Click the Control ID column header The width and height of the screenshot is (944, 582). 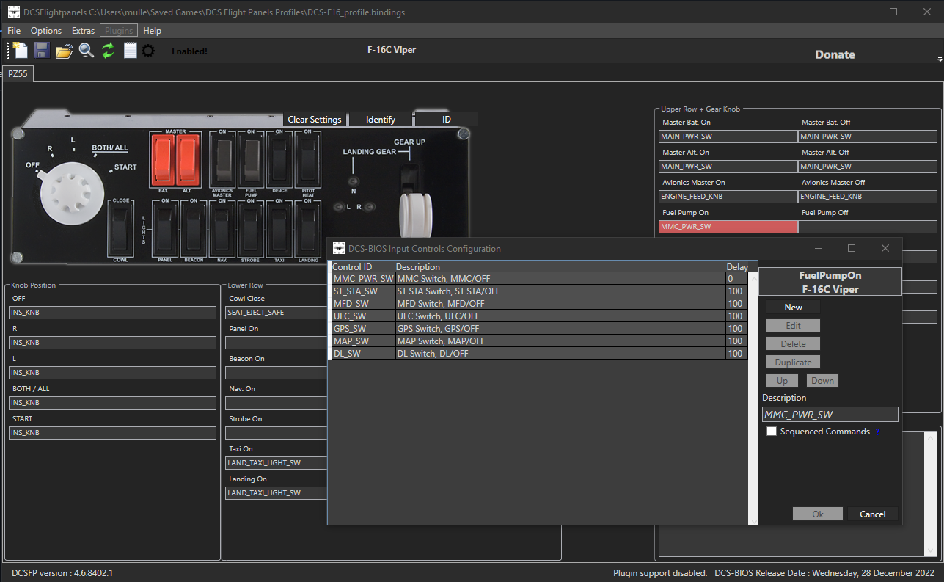(352, 267)
